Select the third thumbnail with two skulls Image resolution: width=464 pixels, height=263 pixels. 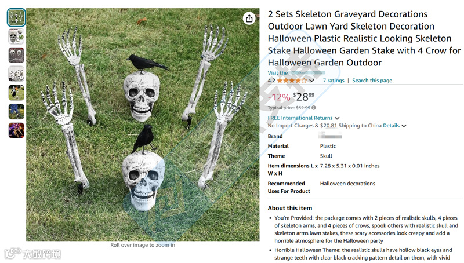(x=16, y=55)
